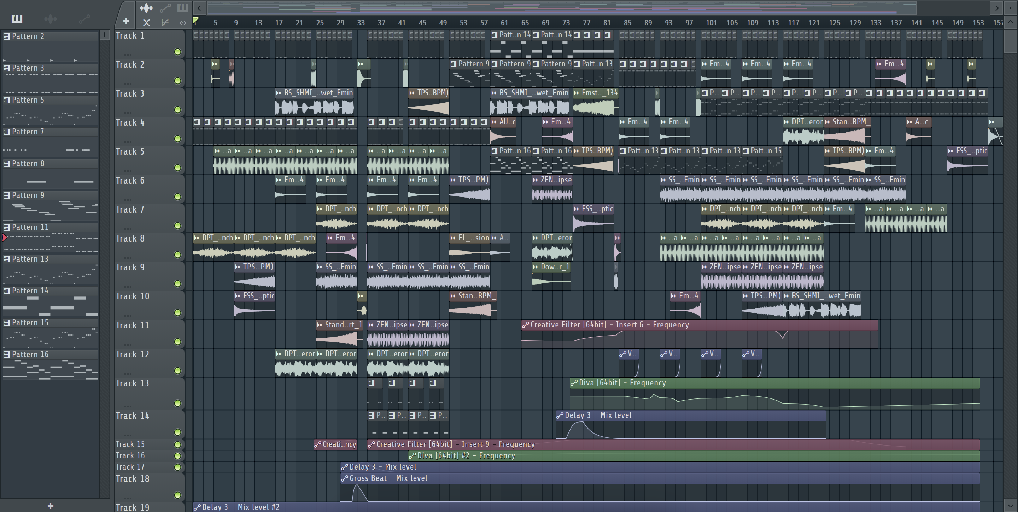Click the Track 19 name label
Image resolution: width=1018 pixels, height=512 pixels.
pos(133,507)
